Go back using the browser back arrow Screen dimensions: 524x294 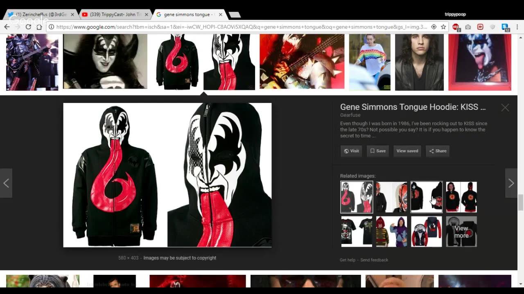point(7,27)
